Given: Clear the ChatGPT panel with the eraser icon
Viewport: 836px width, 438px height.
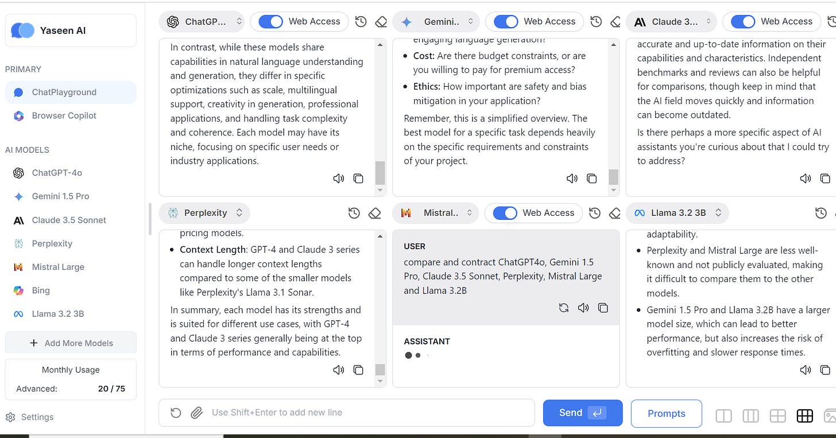Looking at the screenshot, I should (381, 22).
